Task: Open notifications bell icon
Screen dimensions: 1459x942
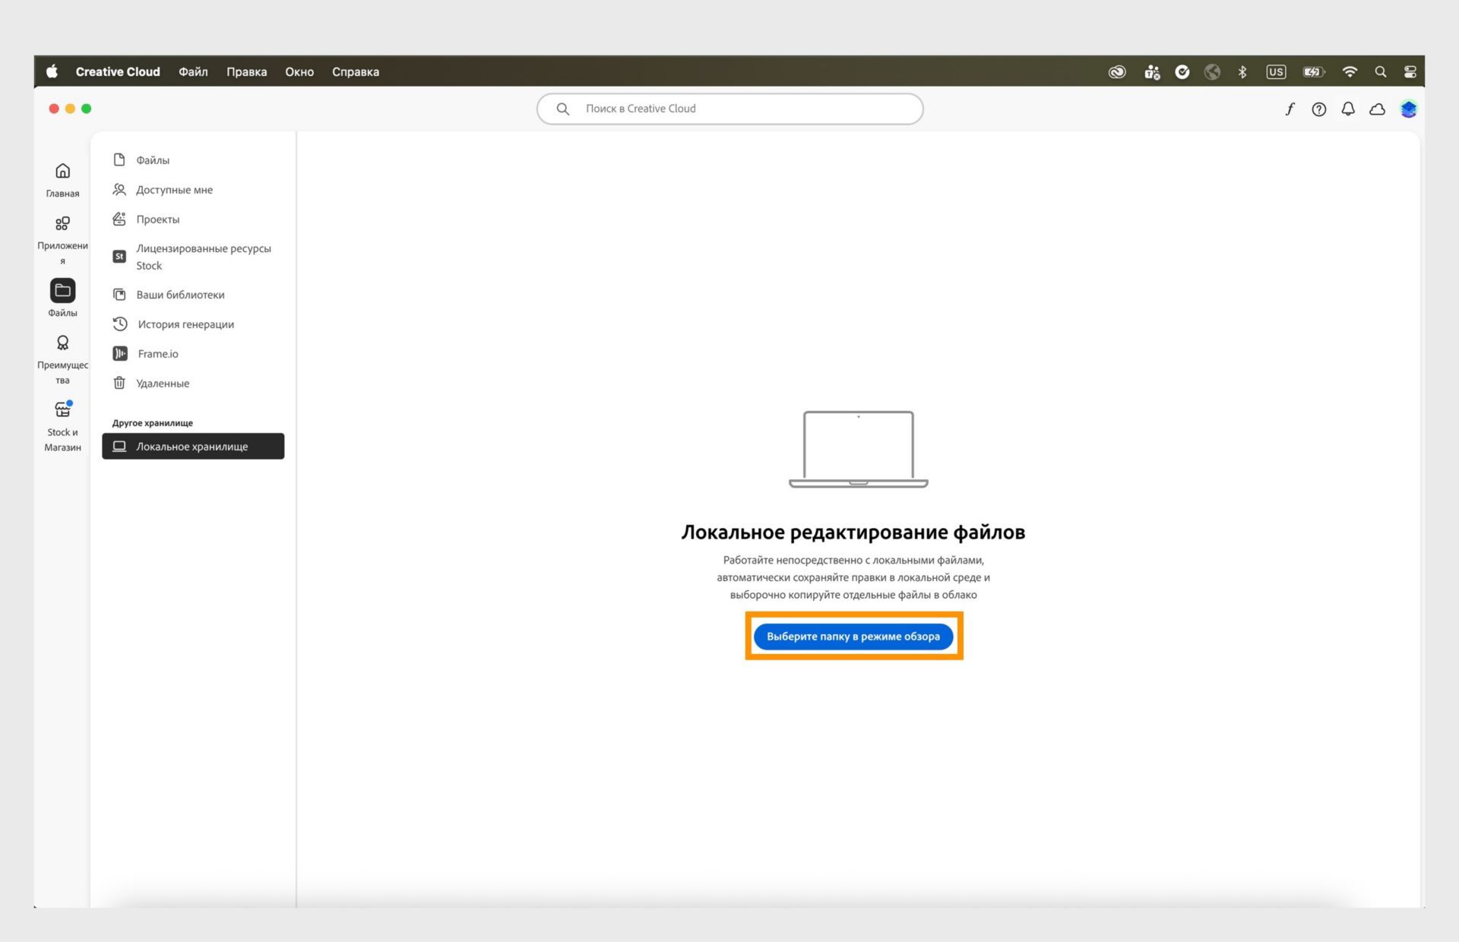Action: 1348,109
